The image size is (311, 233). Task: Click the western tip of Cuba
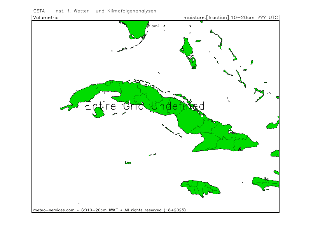[x=65, y=107]
